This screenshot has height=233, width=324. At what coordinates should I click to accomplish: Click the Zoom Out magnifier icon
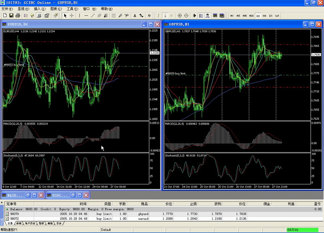click(x=186, y=16)
